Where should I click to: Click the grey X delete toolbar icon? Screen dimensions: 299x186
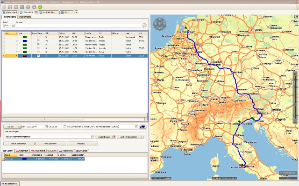click(x=16, y=7)
